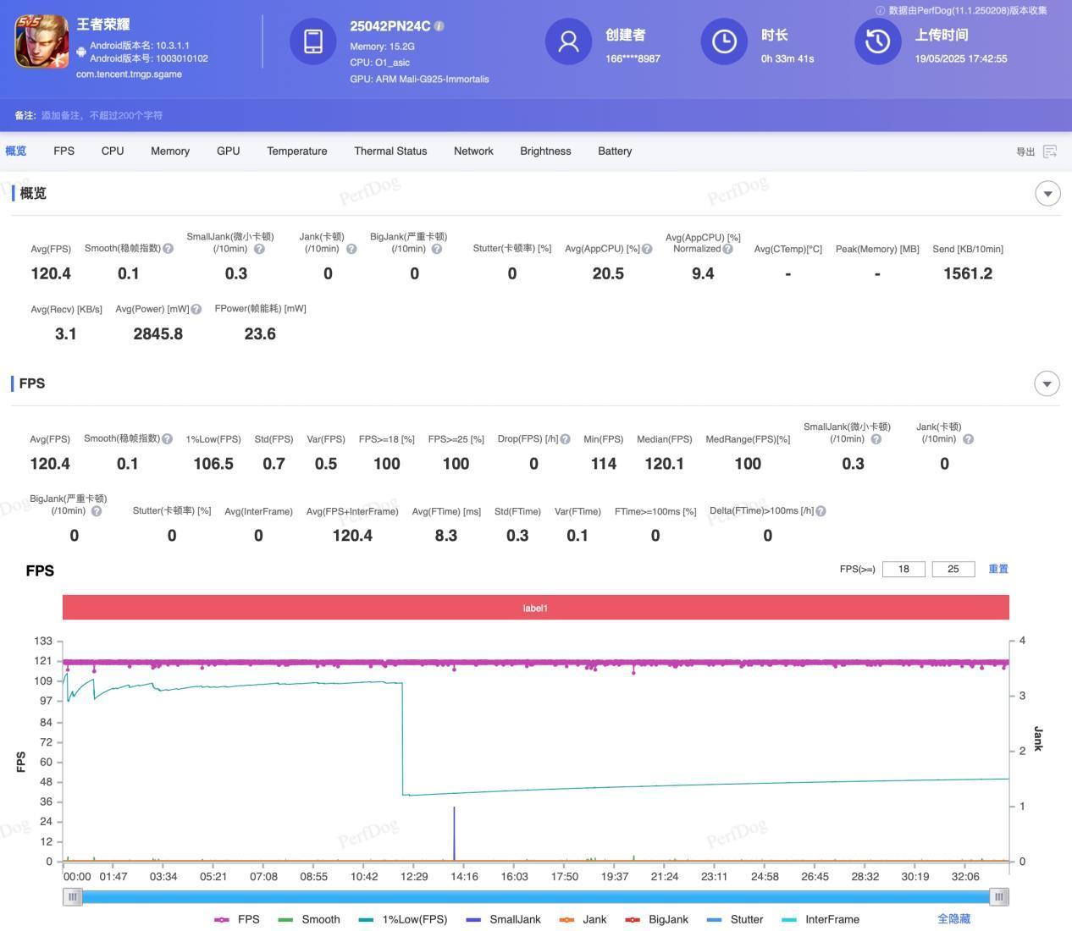This screenshot has width=1072, height=931.
Task: Click the creator user avatar icon
Action: coord(568,41)
